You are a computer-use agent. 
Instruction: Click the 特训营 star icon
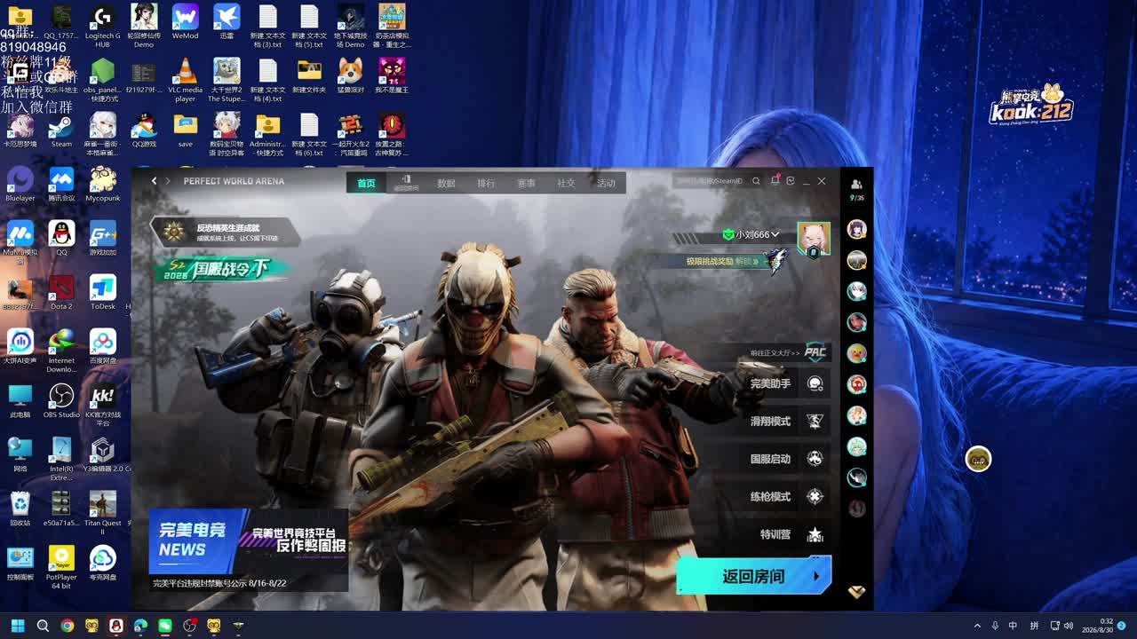point(815,534)
